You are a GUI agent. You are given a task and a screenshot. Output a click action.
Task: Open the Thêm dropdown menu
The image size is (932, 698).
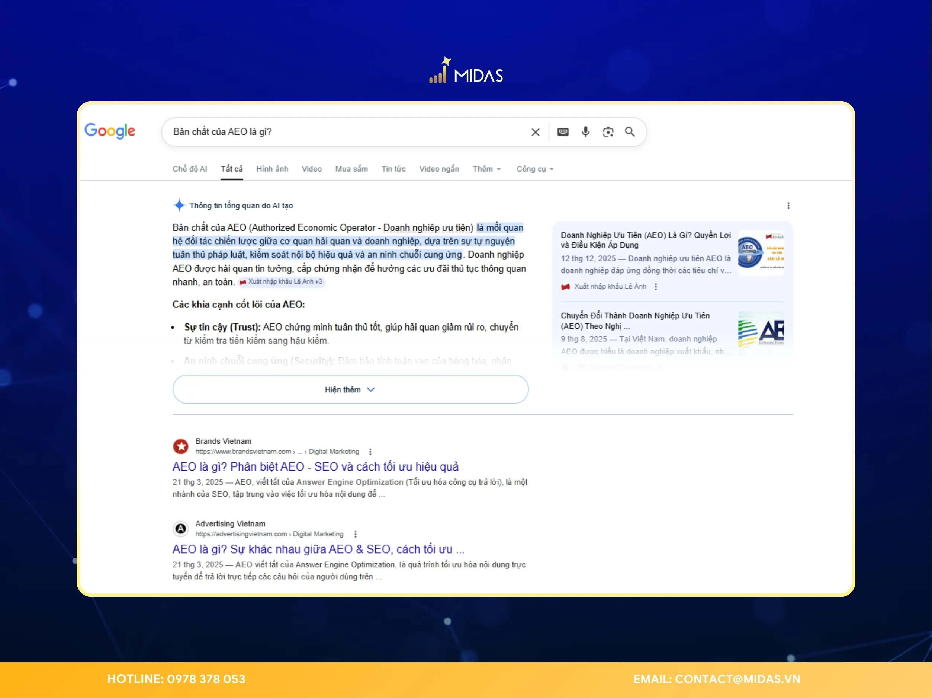486,169
